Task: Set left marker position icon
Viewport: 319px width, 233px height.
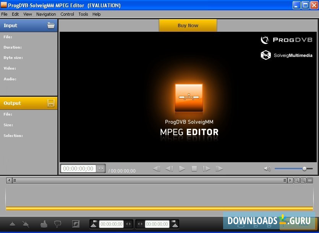Action: pyautogui.click(x=94, y=224)
